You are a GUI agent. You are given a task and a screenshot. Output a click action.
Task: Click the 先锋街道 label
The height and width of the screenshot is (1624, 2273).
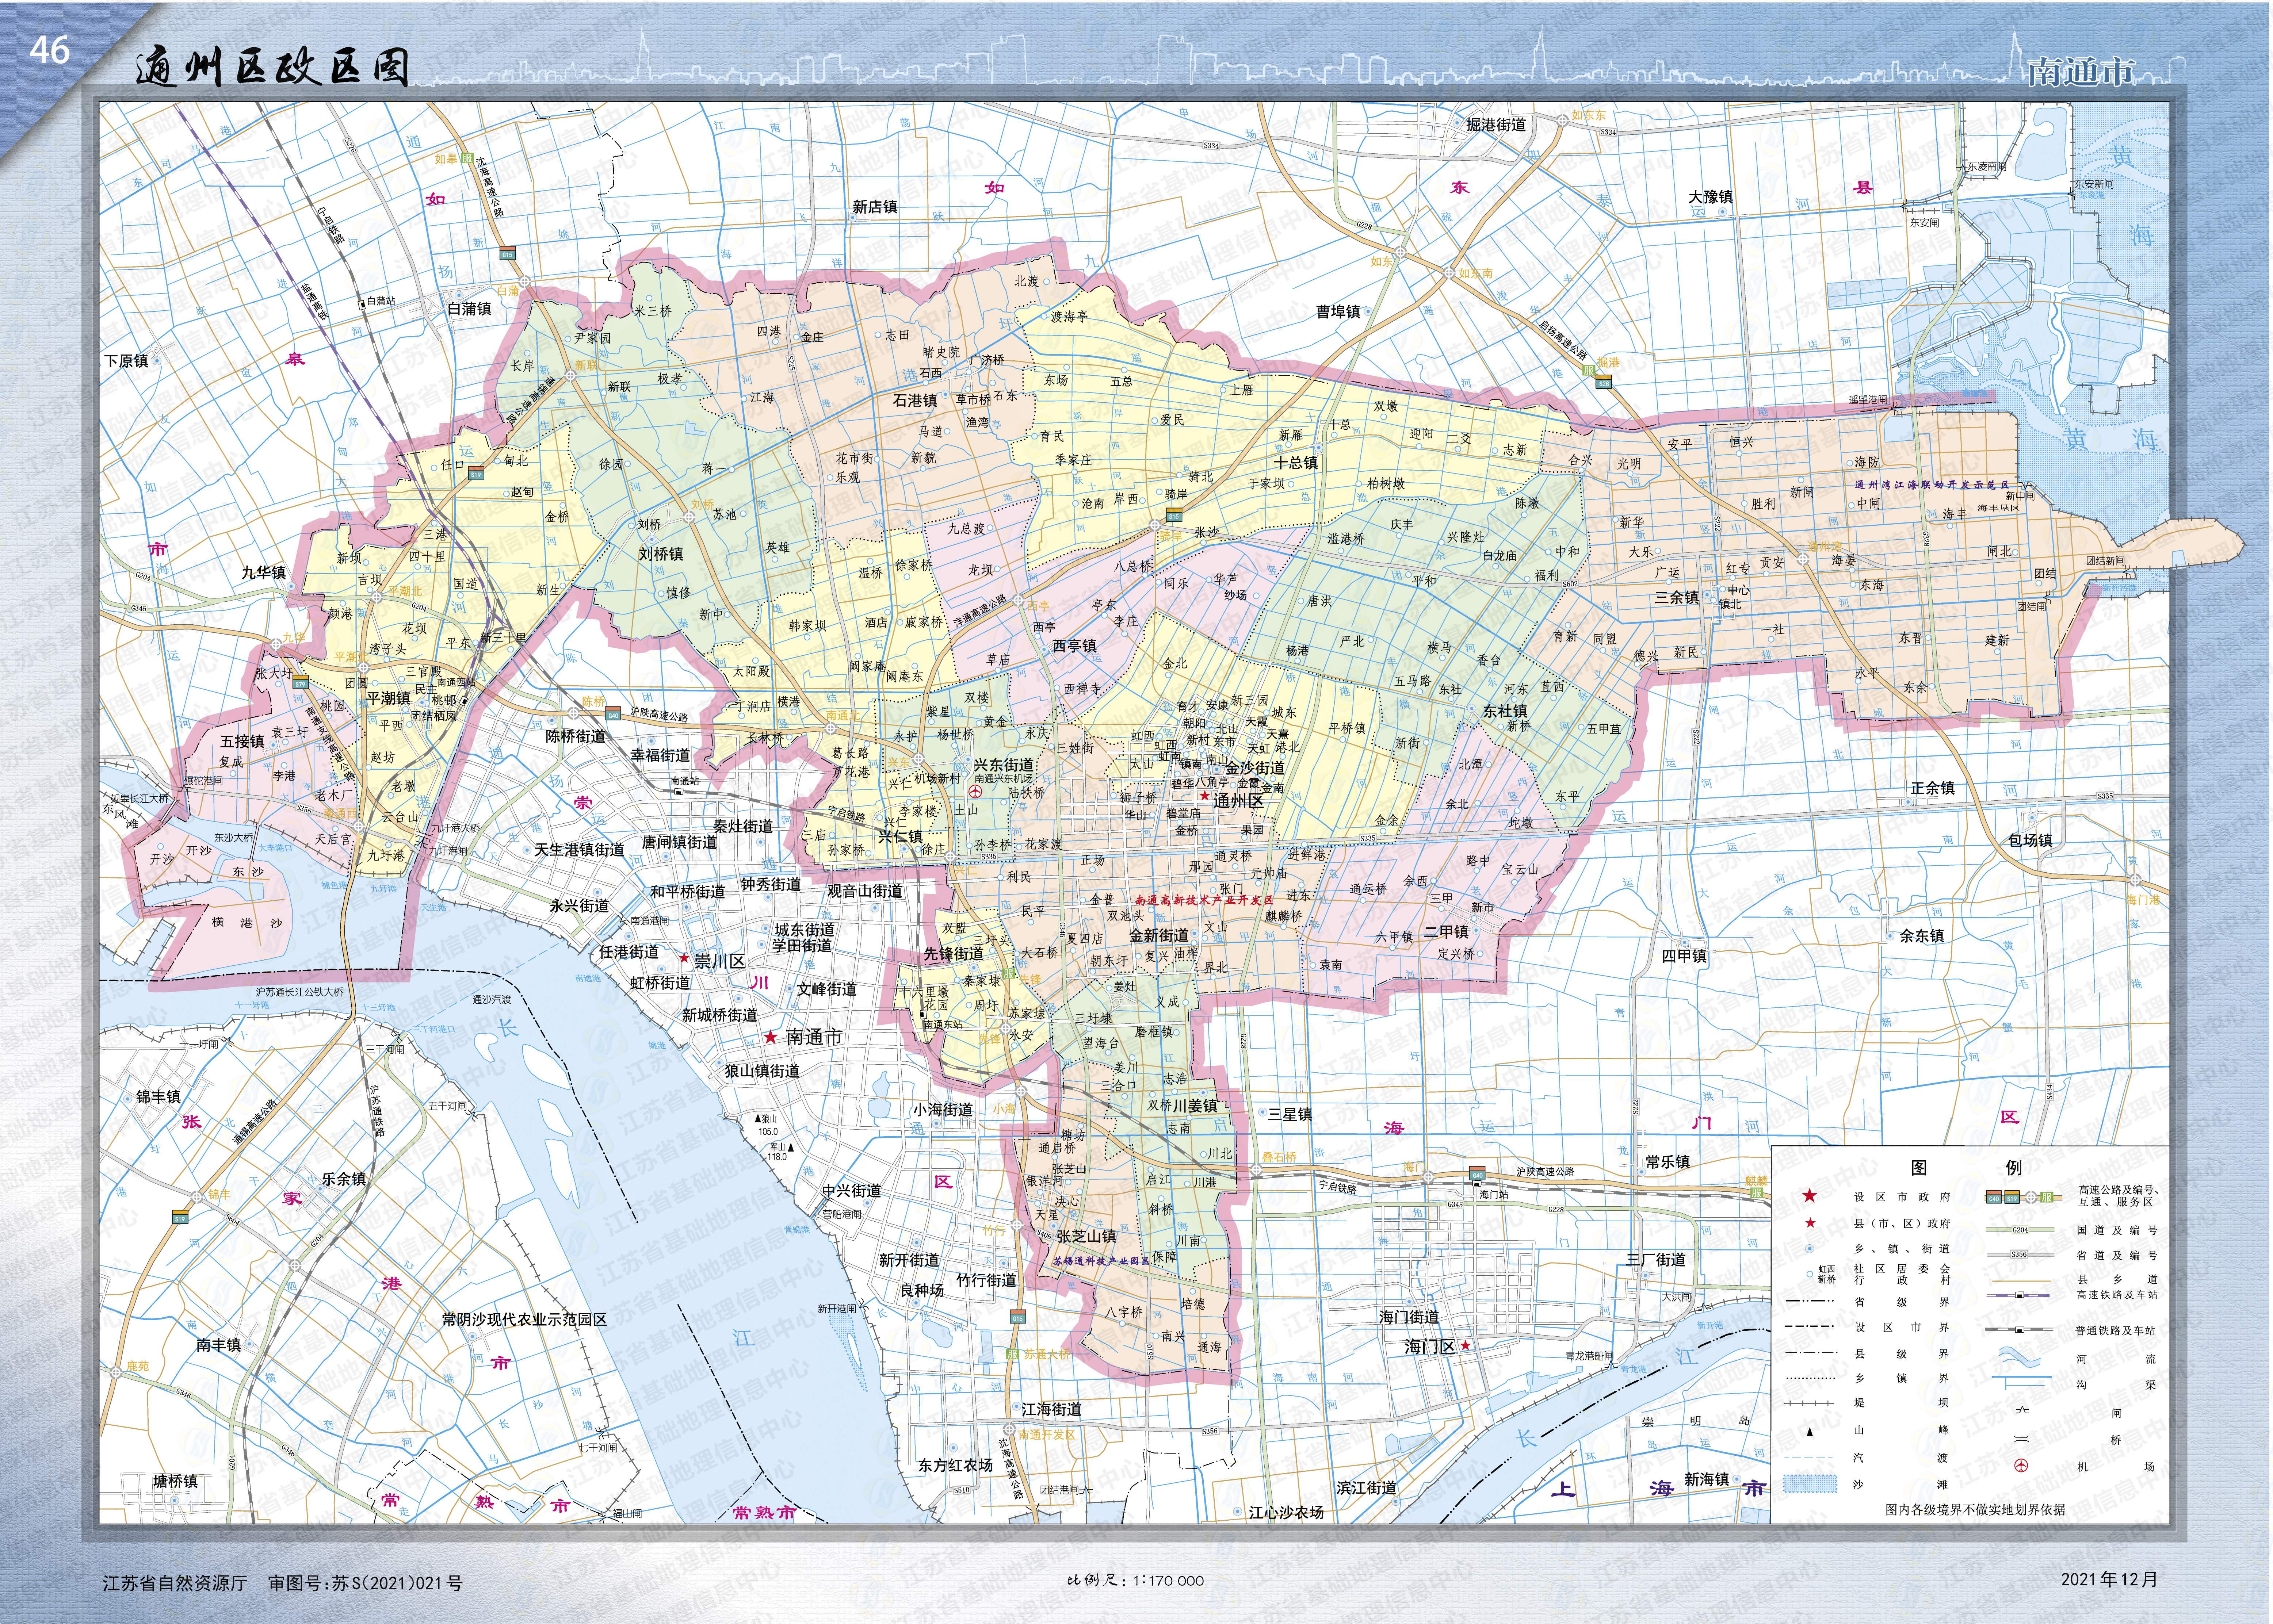[953, 954]
